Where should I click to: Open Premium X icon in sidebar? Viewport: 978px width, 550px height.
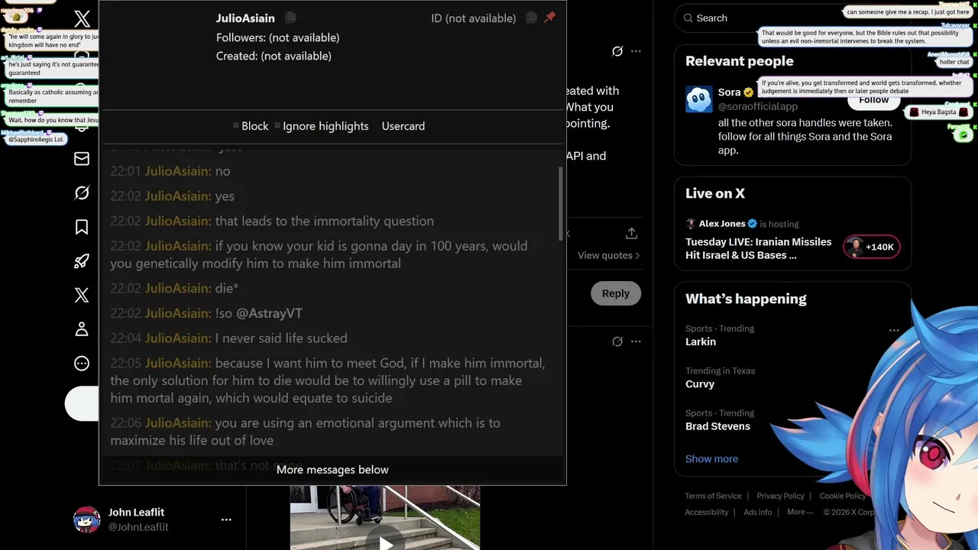[82, 295]
